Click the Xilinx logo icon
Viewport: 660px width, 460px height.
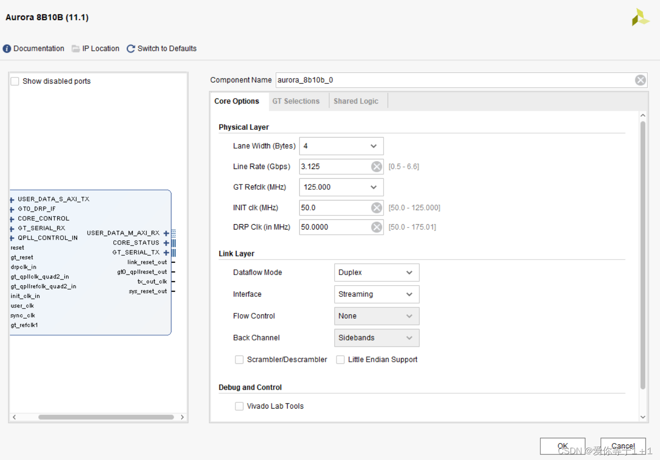[640, 17]
